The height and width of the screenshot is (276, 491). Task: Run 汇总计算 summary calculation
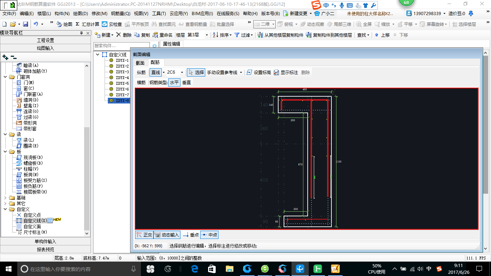87,24
